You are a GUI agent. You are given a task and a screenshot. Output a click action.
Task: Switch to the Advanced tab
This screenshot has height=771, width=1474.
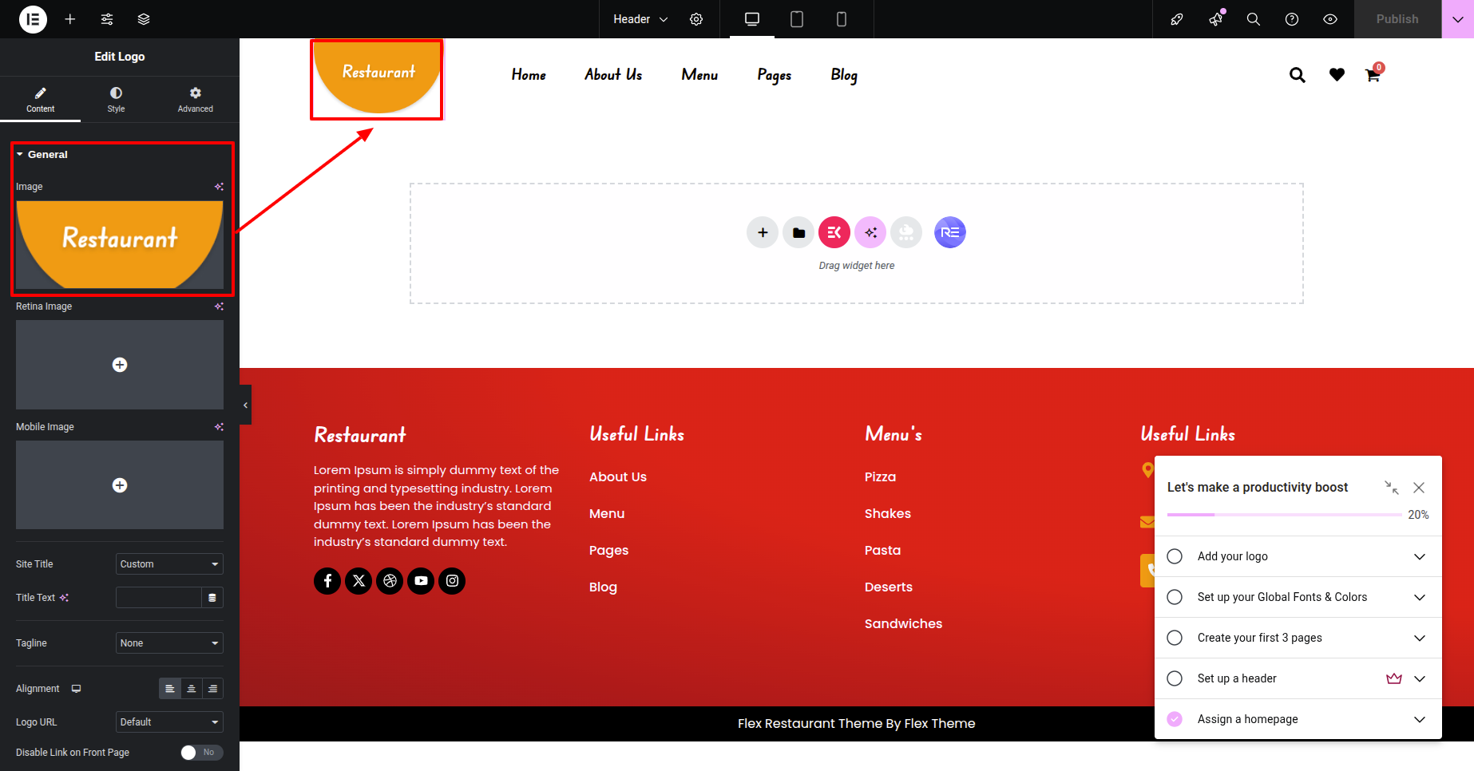(x=195, y=100)
